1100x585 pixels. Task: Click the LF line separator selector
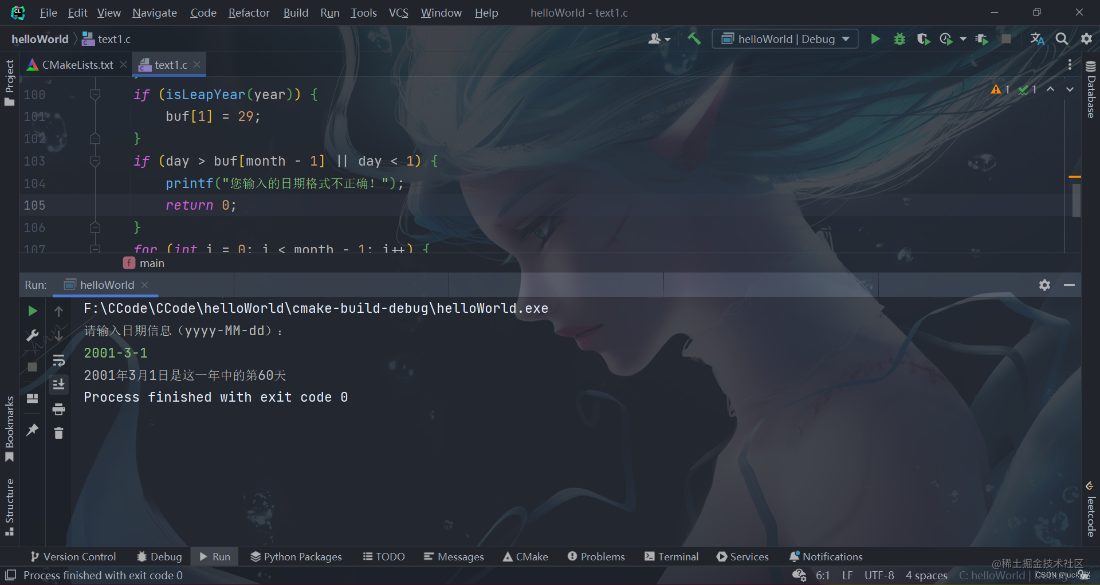click(x=847, y=575)
